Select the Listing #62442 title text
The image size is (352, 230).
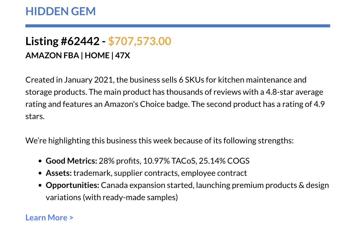tap(62, 41)
